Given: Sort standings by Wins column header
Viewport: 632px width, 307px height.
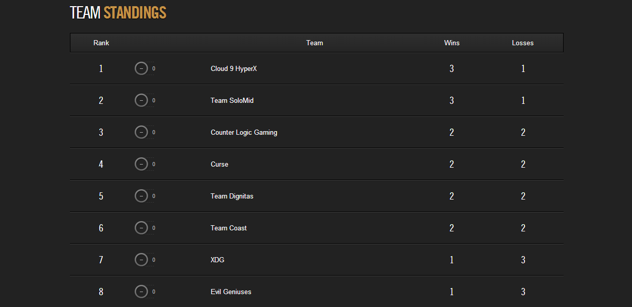Looking at the screenshot, I should coord(452,43).
